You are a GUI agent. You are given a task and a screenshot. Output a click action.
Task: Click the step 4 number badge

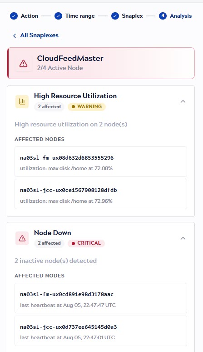pos(163,16)
